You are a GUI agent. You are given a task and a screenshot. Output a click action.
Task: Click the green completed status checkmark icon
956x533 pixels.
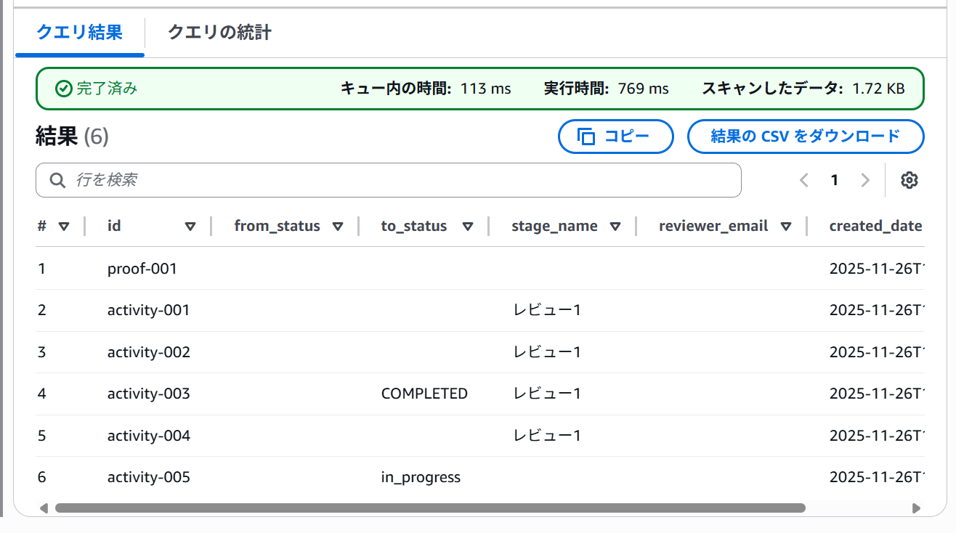pyautogui.click(x=64, y=89)
